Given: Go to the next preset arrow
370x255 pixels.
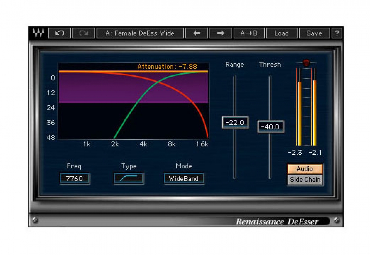Looking at the screenshot, I should tap(221, 33).
